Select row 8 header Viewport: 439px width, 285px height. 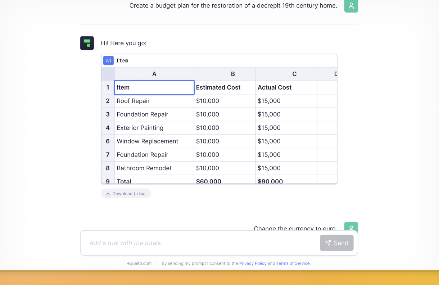108,168
